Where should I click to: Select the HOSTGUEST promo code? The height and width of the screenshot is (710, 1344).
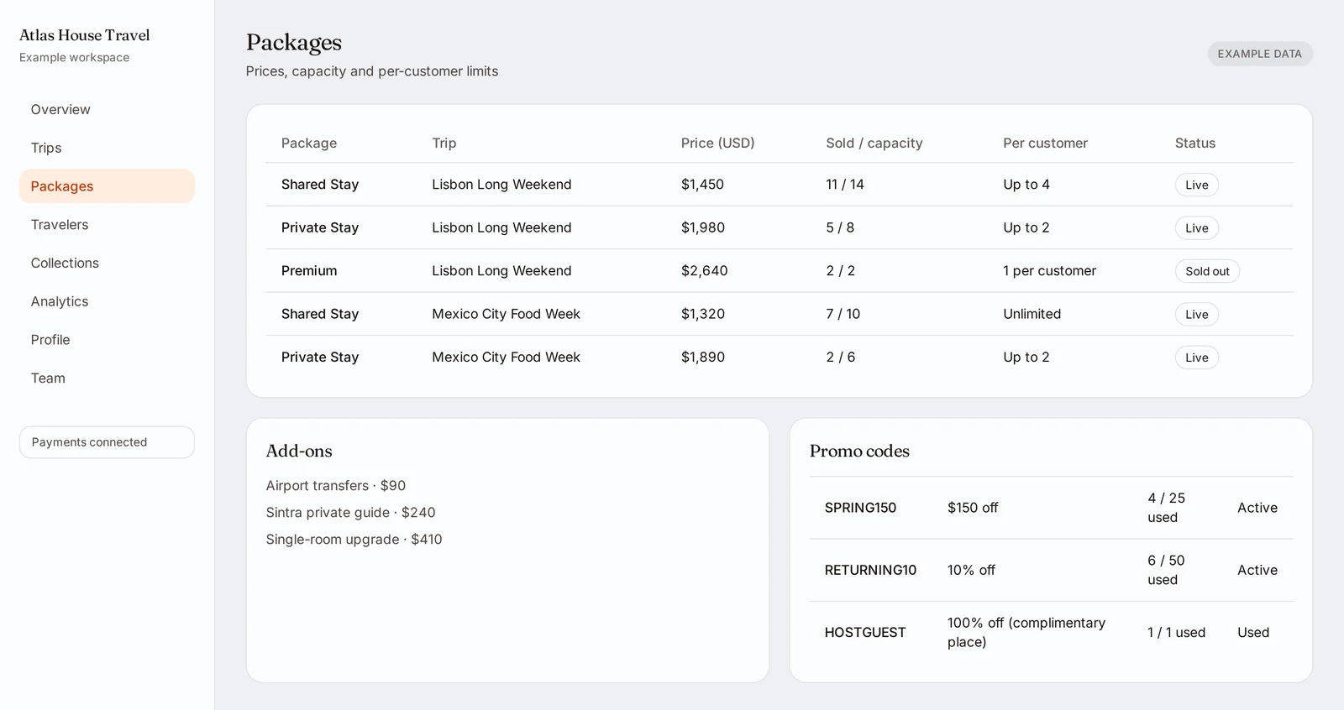tap(865, 633)
